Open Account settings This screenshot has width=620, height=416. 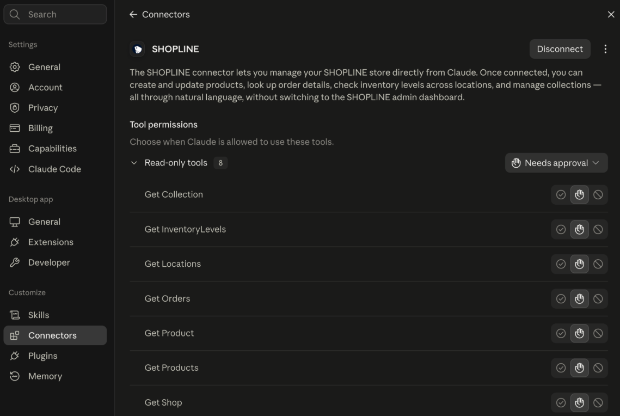click(x=55, y=87)
